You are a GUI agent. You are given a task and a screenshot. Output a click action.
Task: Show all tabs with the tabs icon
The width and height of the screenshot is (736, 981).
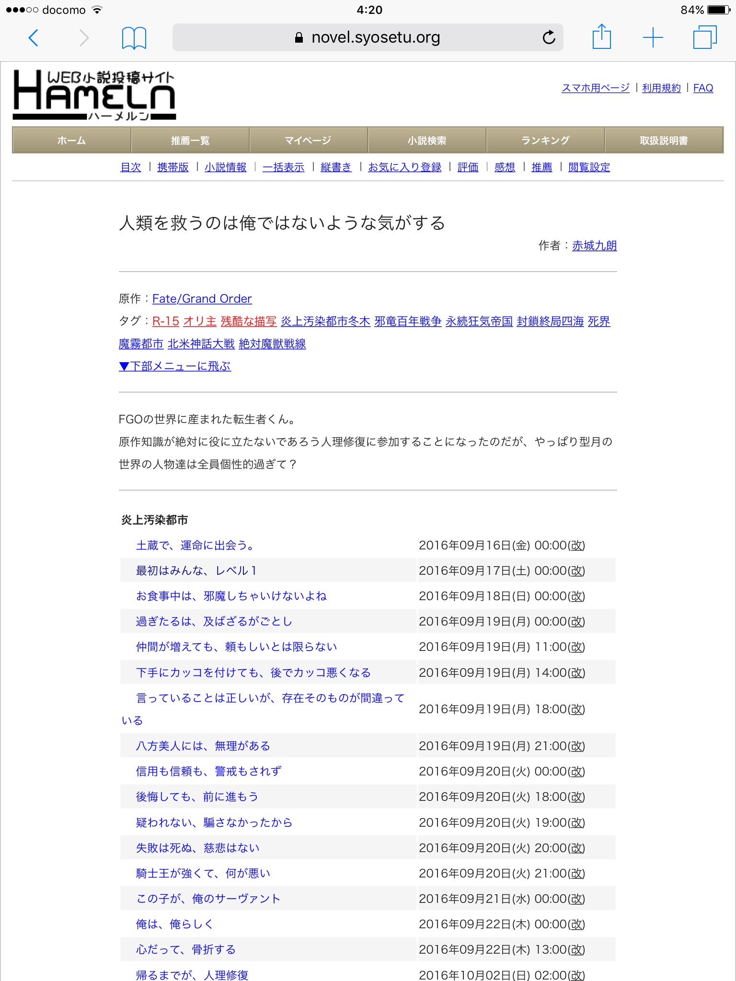tap(705, 37)
